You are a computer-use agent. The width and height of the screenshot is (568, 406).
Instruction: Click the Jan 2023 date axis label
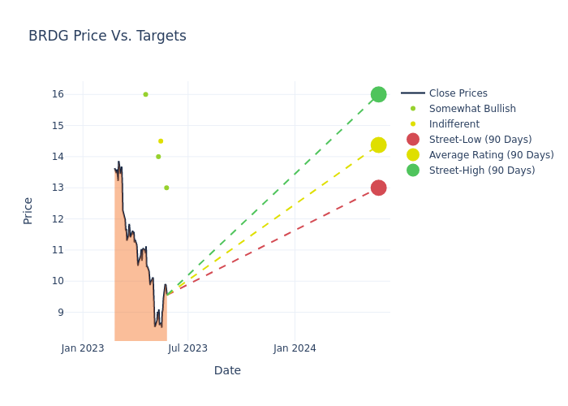point(83,348)
